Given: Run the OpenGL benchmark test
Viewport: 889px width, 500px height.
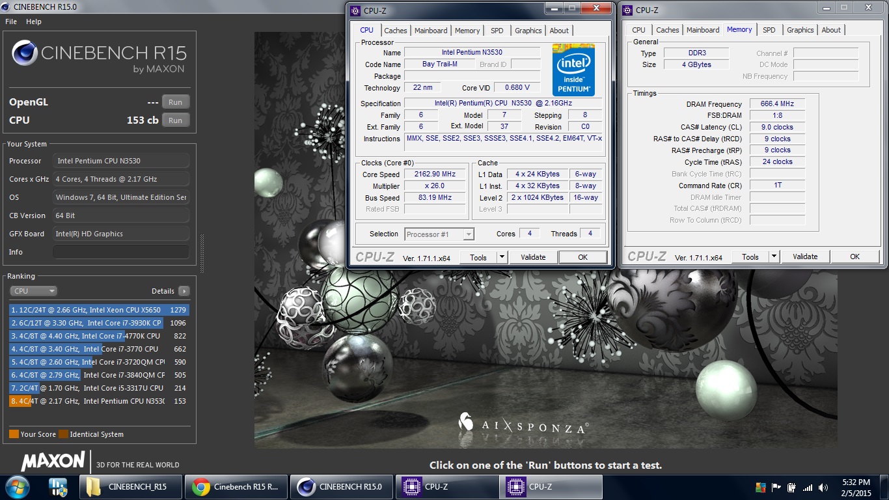Looking at the screenshot, I should pos(176,102).
